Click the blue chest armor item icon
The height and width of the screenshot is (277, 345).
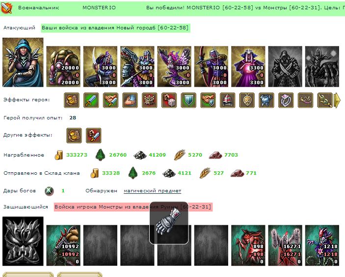266,100
